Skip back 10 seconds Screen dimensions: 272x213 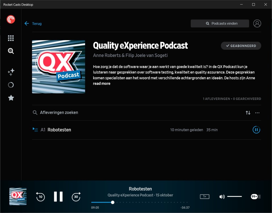[40, 197]
